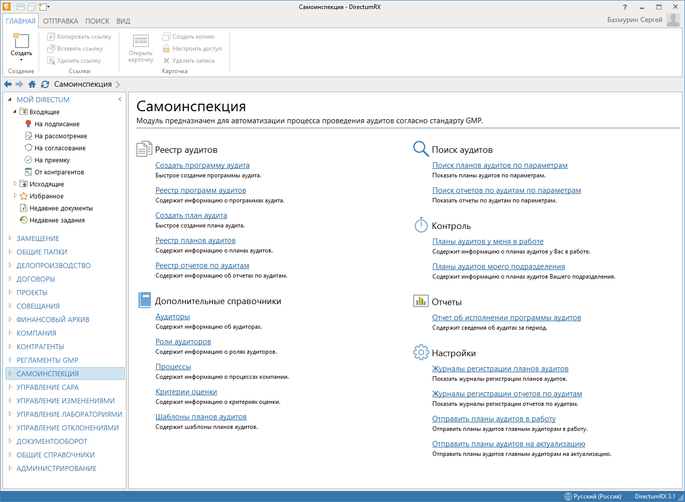Collapse the navigation pane with the chevron

(120, 99)
